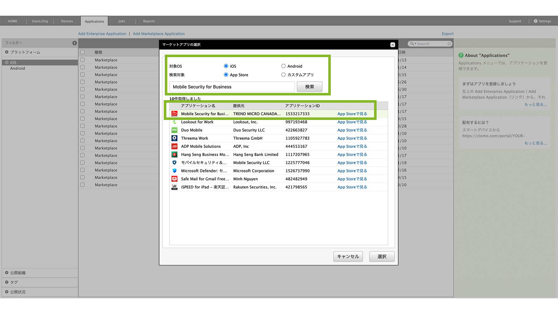Screen dimensions: 558x314
Task: Open the Devices tab
Action: click(67, 21)
